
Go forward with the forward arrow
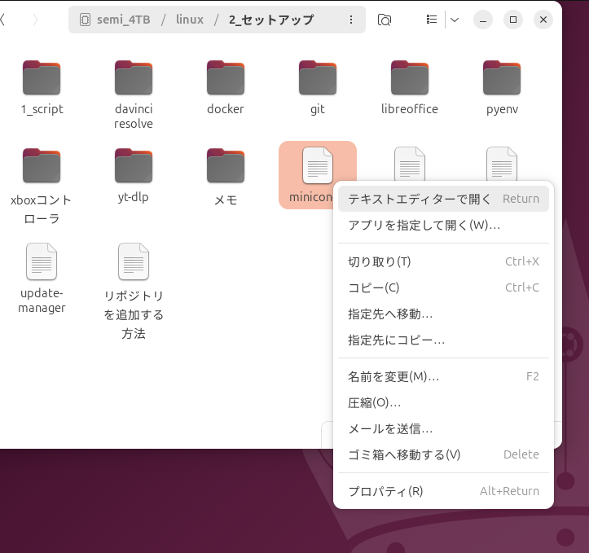coord(35,20)
